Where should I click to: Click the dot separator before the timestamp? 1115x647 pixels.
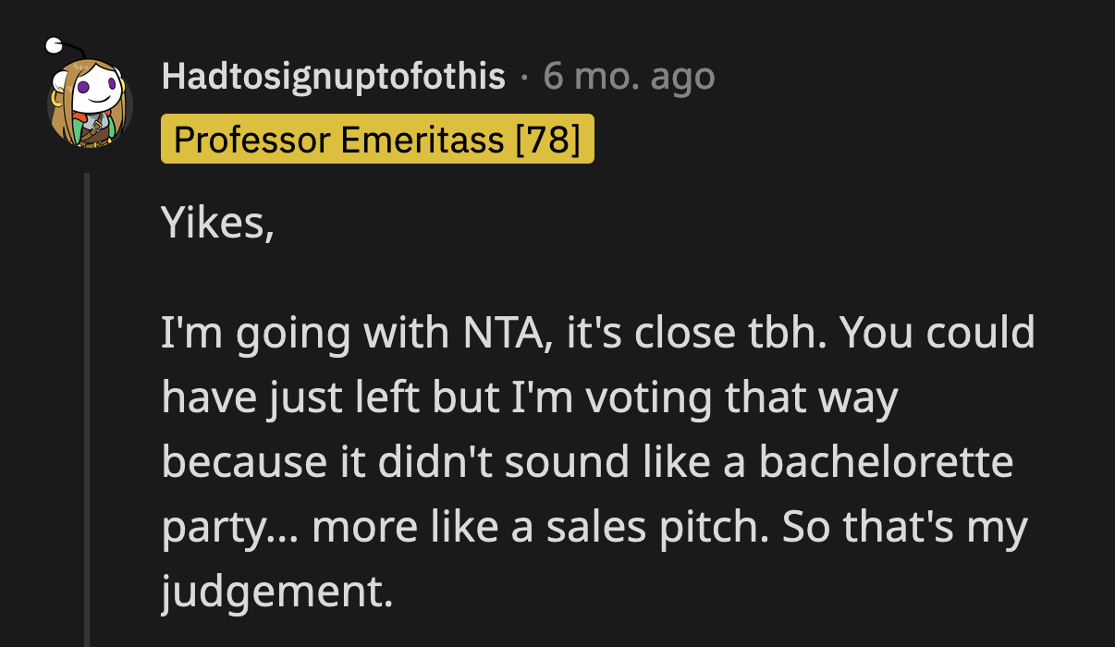point(524,78)
